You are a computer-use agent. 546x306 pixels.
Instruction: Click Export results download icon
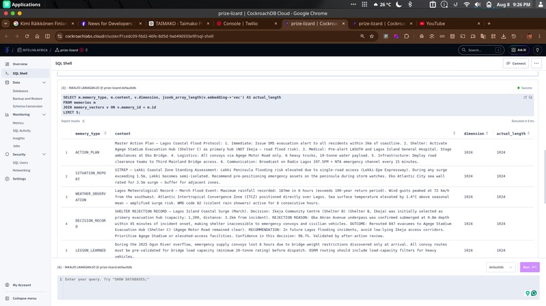pyautogui.click(x=83, y=121)
